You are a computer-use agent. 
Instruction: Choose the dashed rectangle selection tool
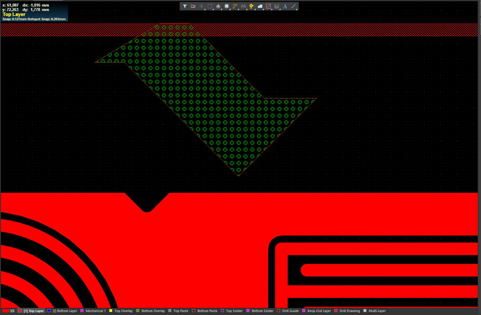[x=210, y=6]
